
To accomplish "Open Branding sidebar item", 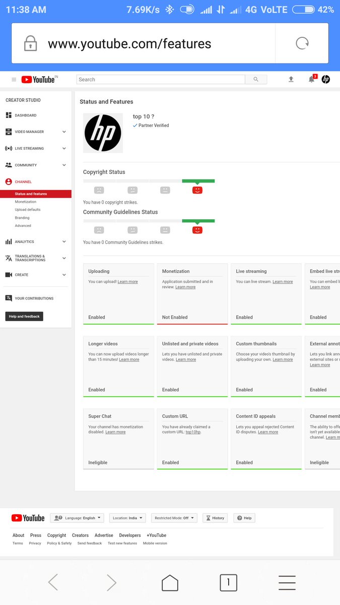I will [x=22, y=218].
